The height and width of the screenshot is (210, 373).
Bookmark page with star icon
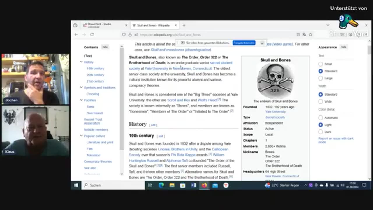tap(311, 34)
